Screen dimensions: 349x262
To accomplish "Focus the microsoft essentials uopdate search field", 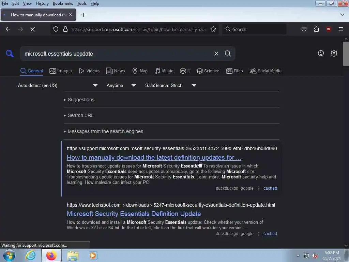I will coord(117,54).
